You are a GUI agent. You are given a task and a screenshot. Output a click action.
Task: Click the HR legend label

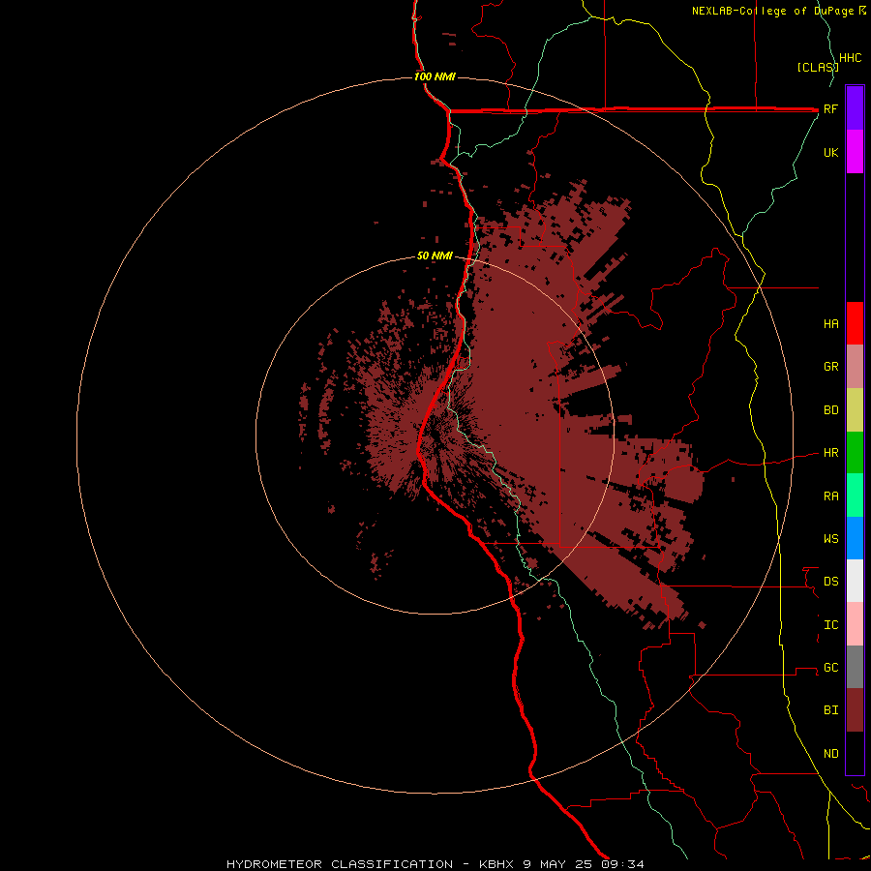830,453
